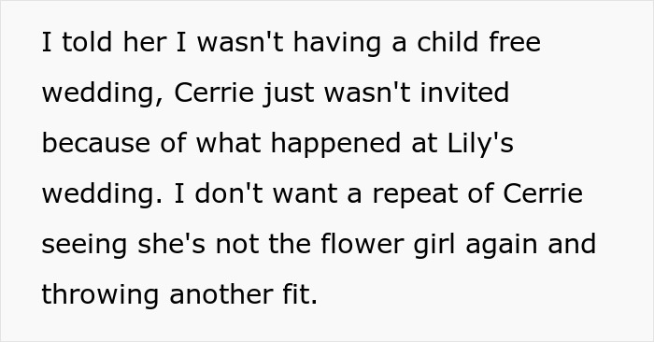The width and height of the screenshot is (654, 342).
Task: Select the word "child" in the paragraph
Action: coord(448,42)
